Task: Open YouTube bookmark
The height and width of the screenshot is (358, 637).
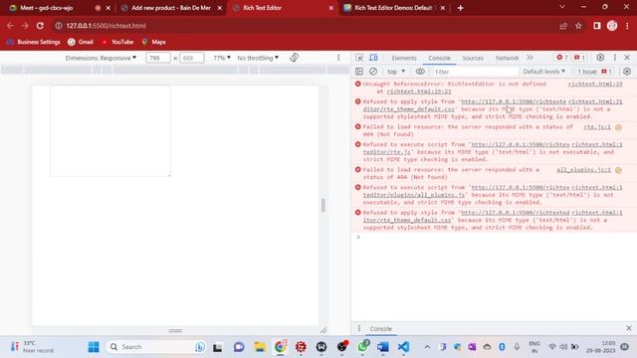Action: click(117, 42)
